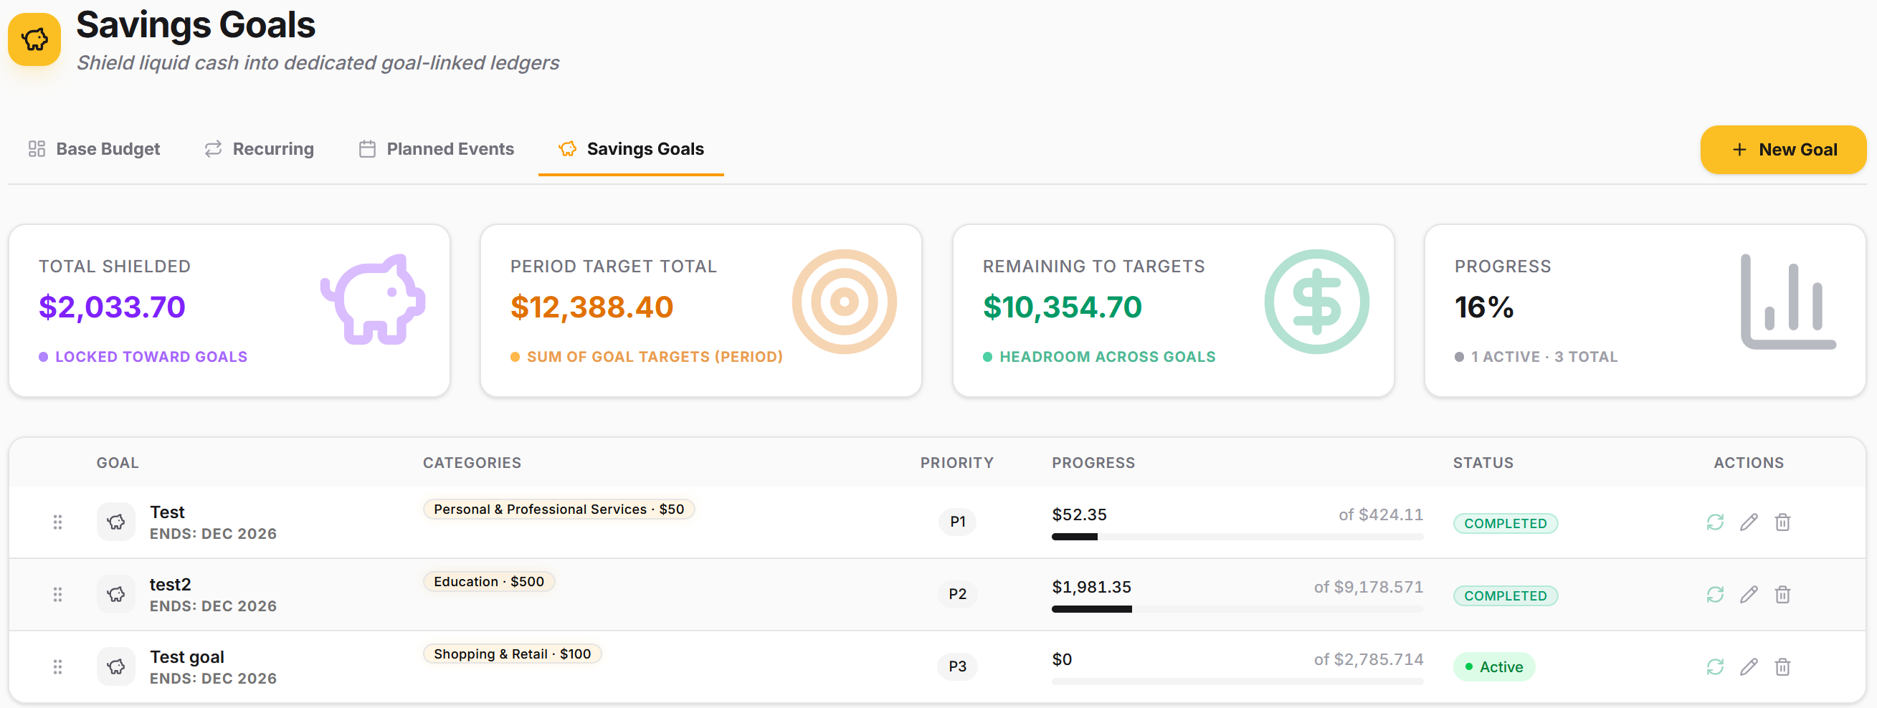Edit the Test P1 goal with pencil icon
The image size is (1877, 708).
tap(1749, 522)
